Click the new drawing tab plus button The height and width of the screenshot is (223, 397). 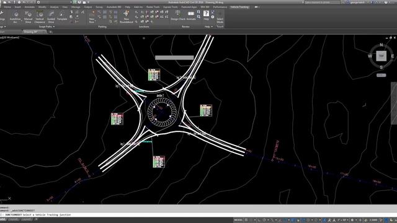(x=50, y=32)
